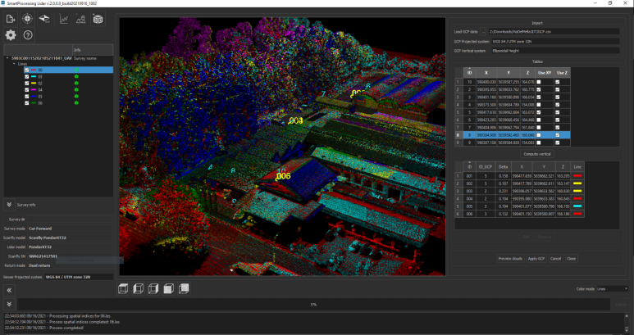Uncheck visibility checkbox for line 04

(x=27, y=89)
